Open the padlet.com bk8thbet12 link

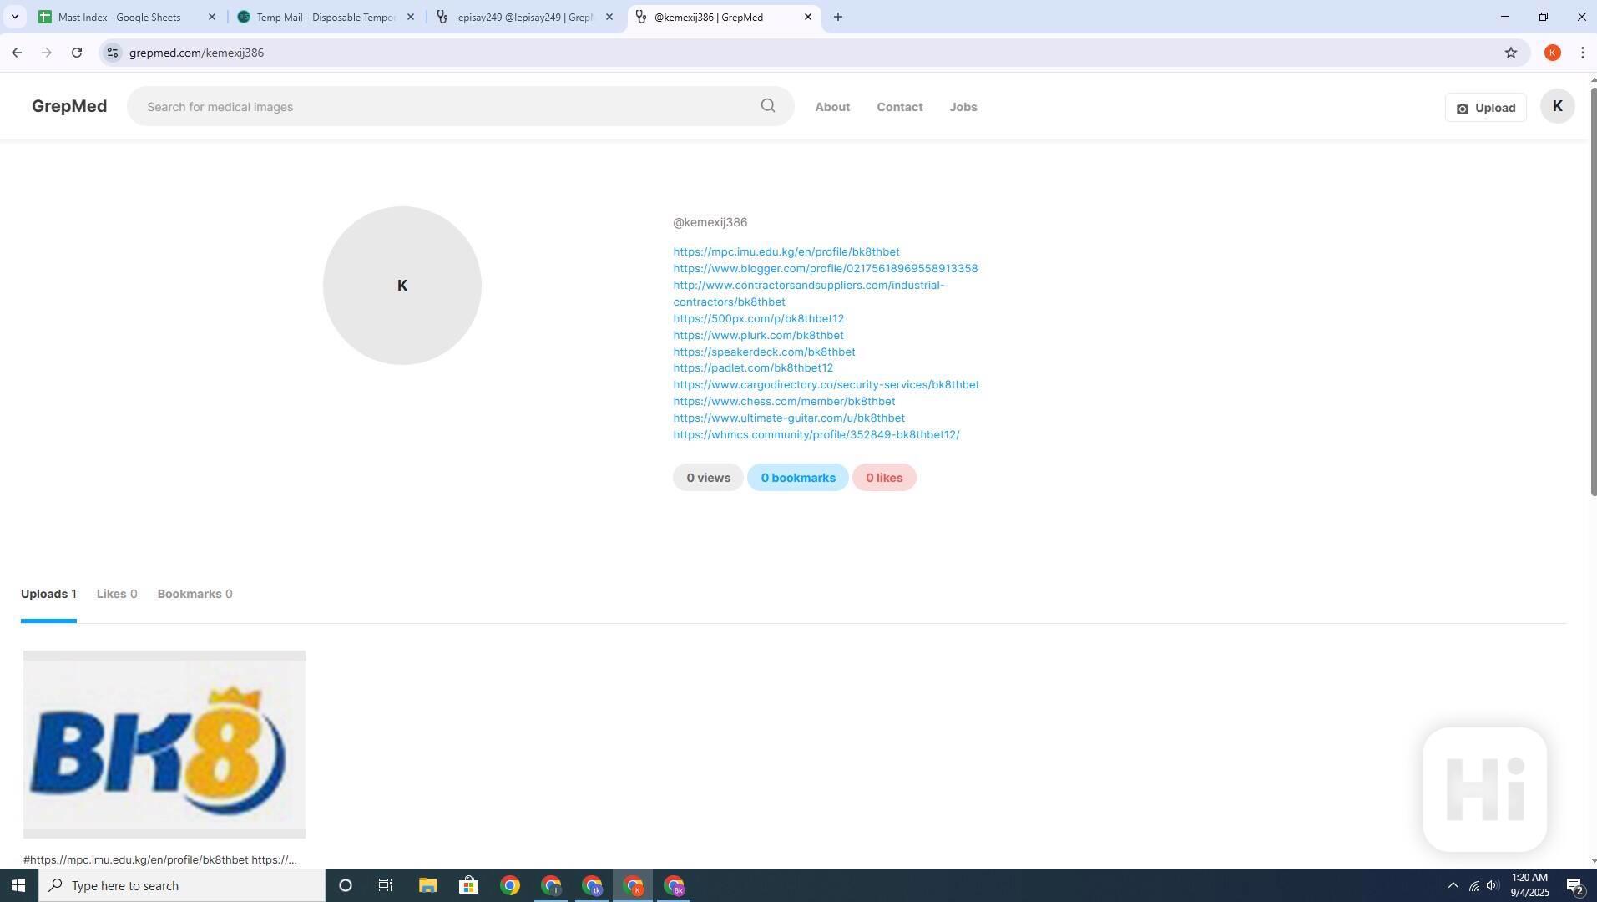pyautogui.click(x=753, y=367)
